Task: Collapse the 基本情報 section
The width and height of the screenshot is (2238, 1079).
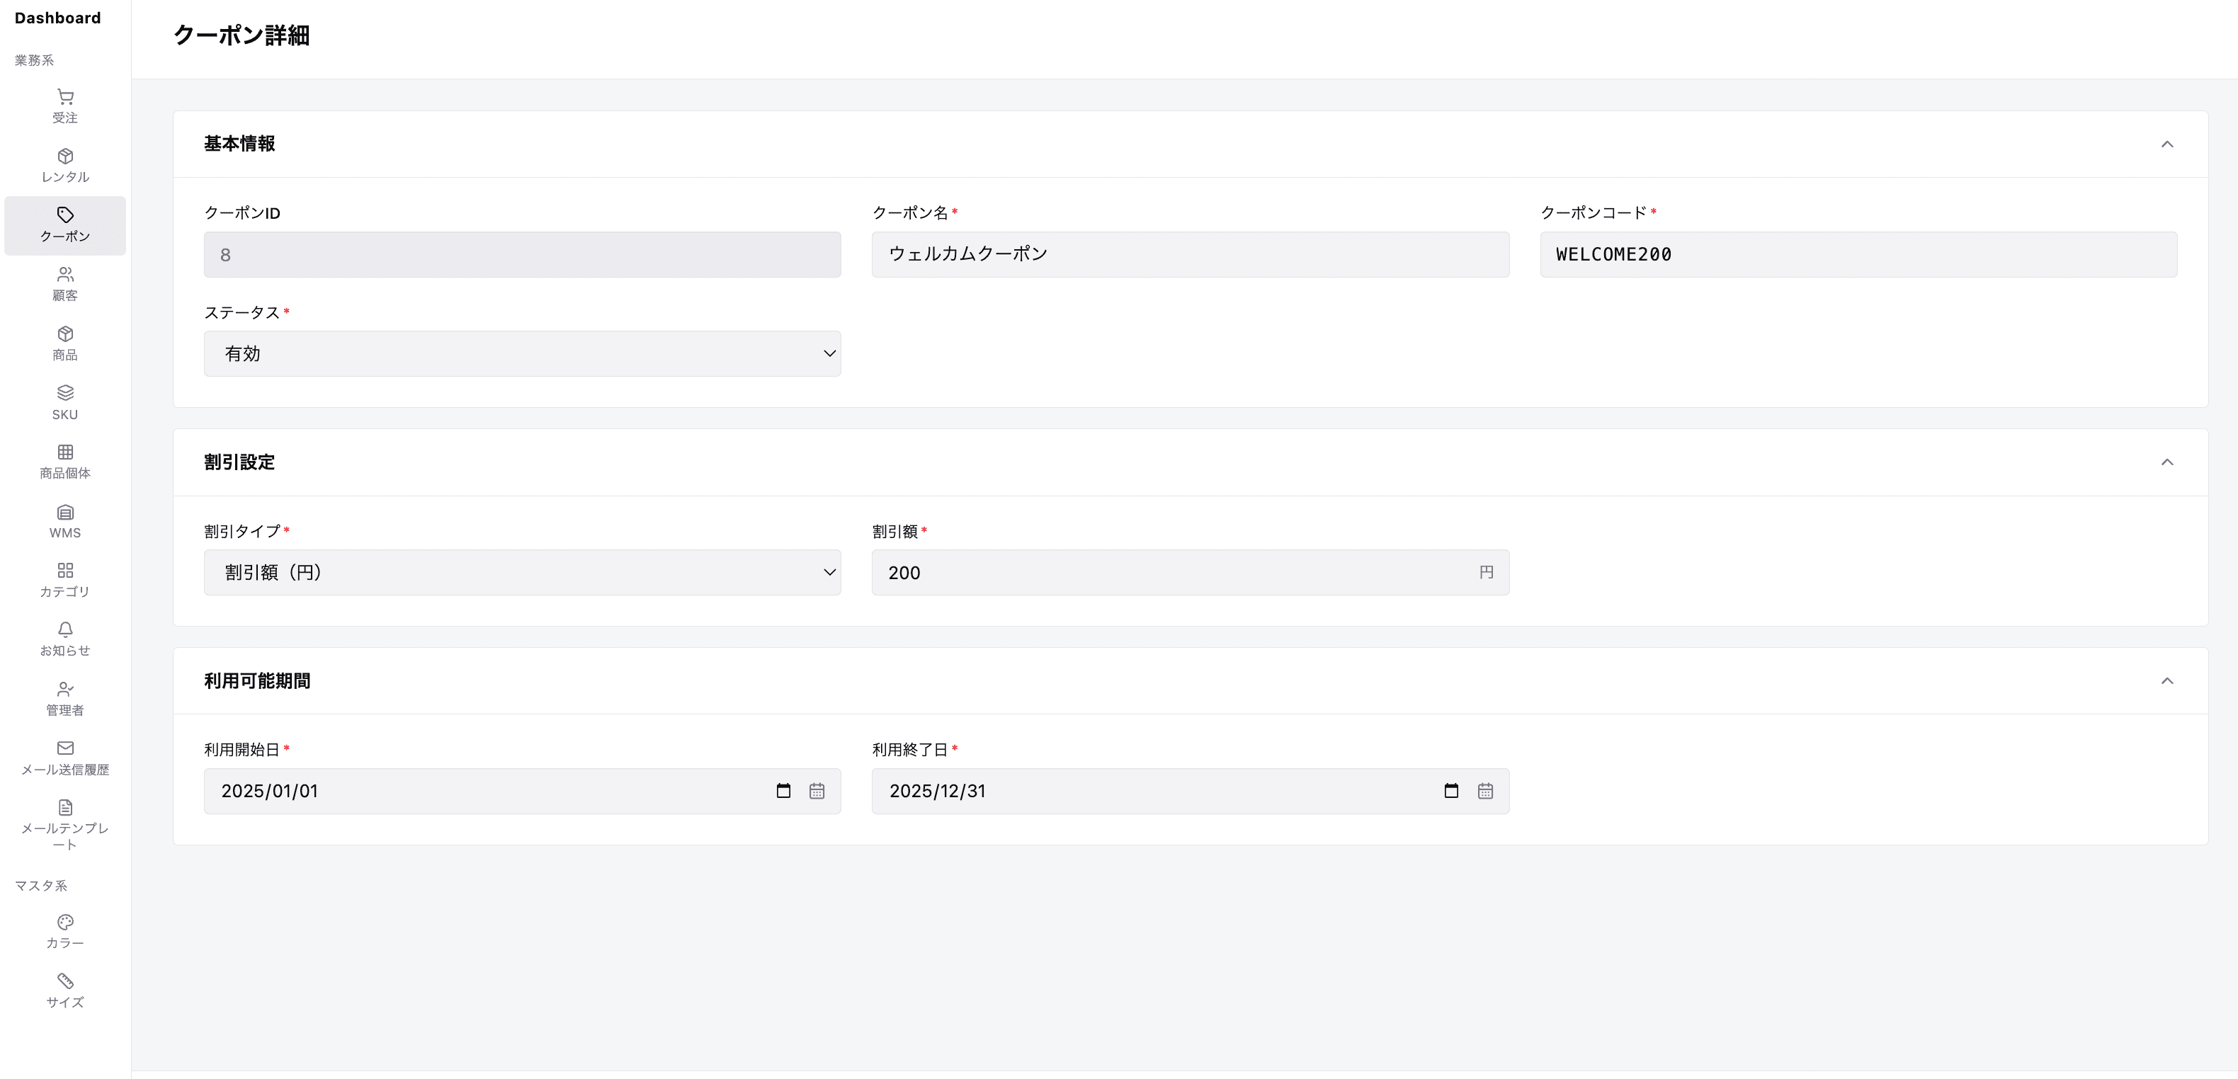Action: pos(2166,144)
